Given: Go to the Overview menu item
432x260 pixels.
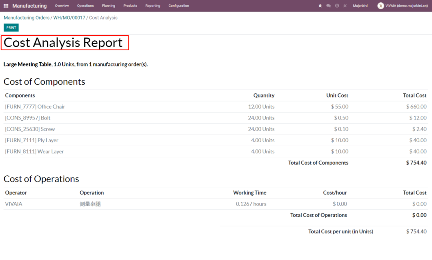Looking at the screenshot, I should coord(62,6).
